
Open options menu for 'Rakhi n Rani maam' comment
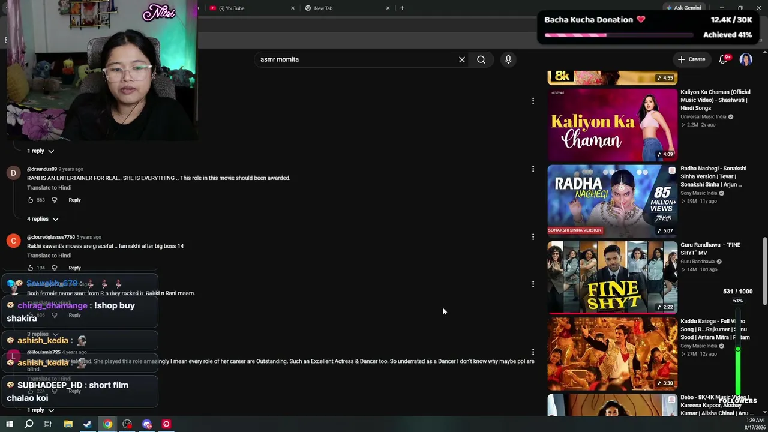[533, 284]
